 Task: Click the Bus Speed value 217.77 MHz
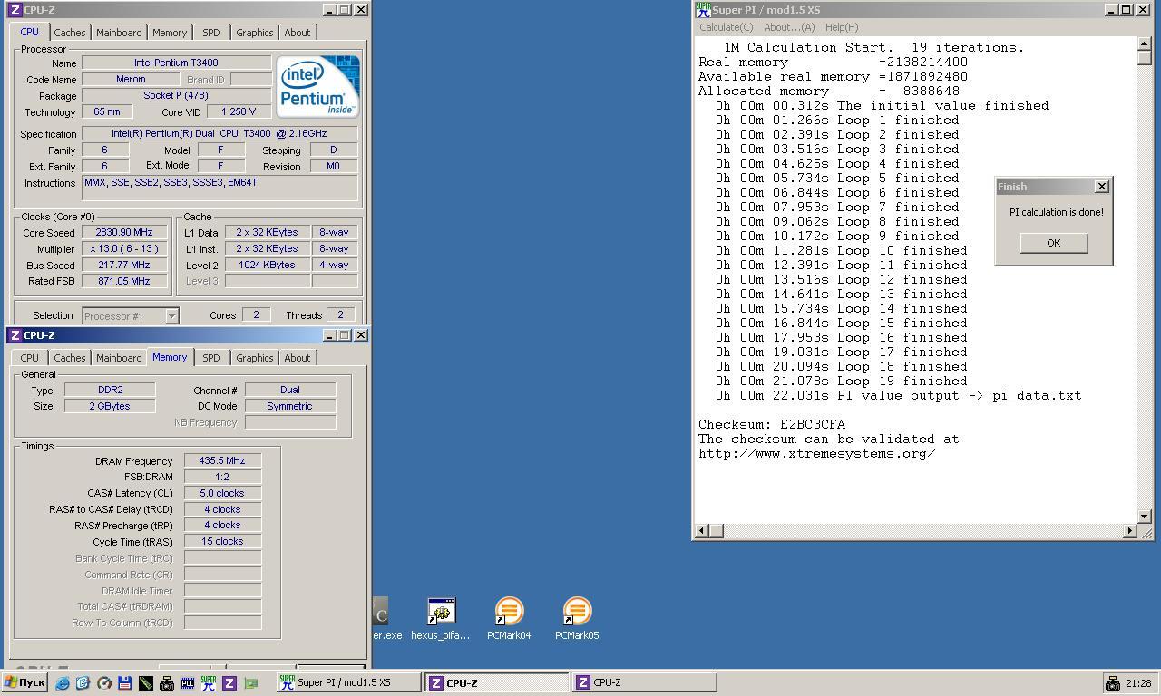click(x=124, y=265)
